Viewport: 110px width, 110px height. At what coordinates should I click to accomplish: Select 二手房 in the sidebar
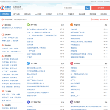[x=4, y=38]
